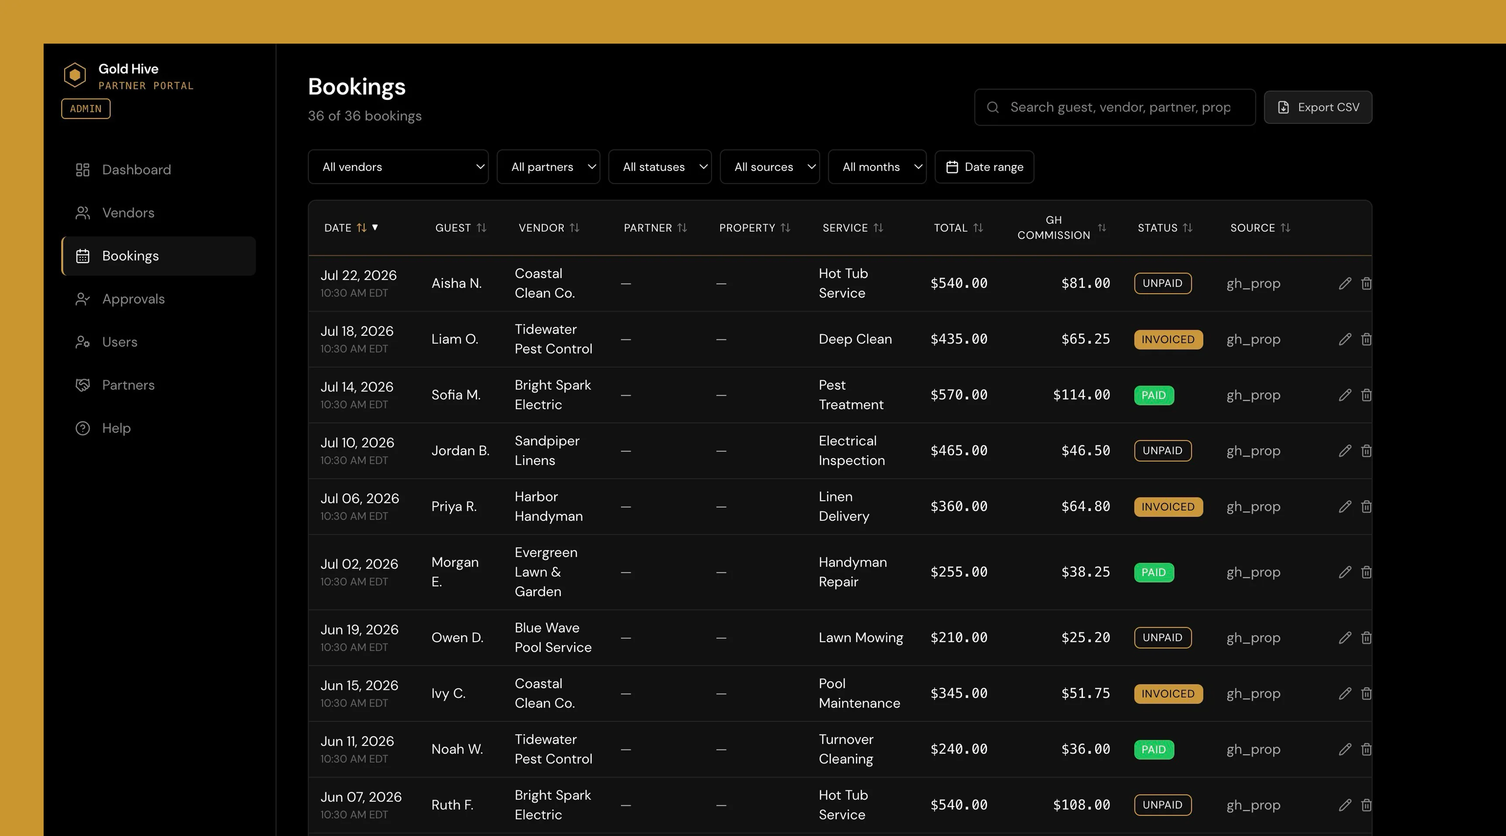The height and width of the screenshot is (836, 1506).
Task: Click UNPAID status on Jordan B. row
Action: pyautogui.click(x=1163, y=451)
